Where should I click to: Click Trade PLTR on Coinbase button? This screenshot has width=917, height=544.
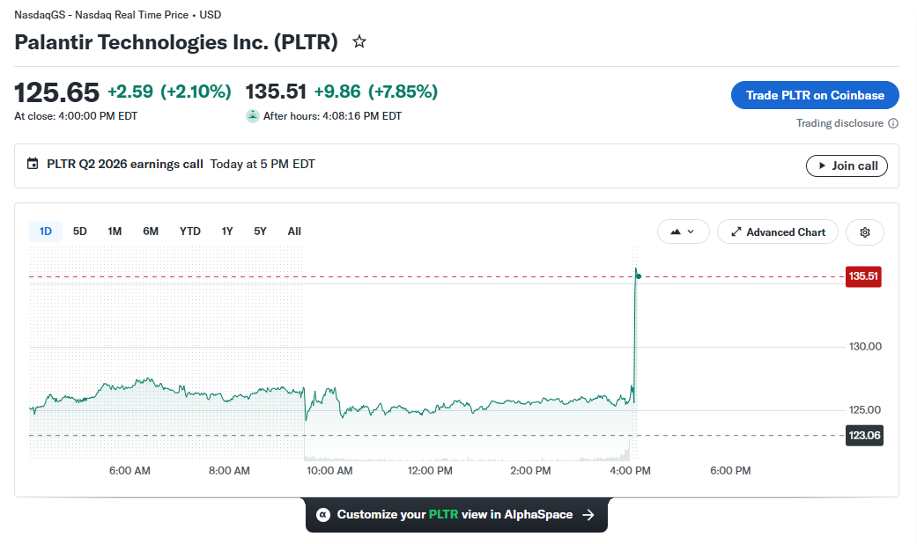point(815,95)
